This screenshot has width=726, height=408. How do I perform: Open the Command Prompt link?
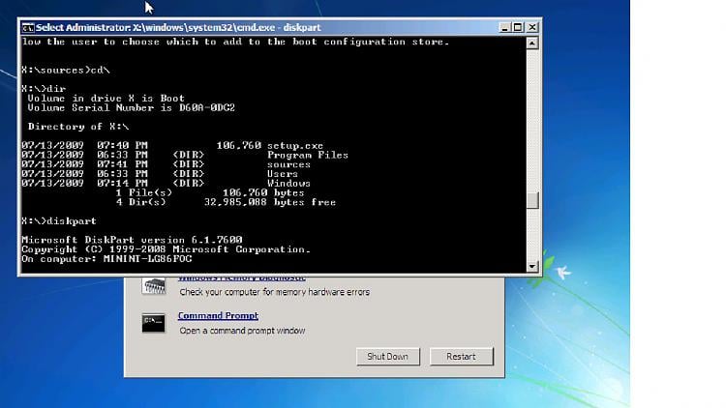218,315
